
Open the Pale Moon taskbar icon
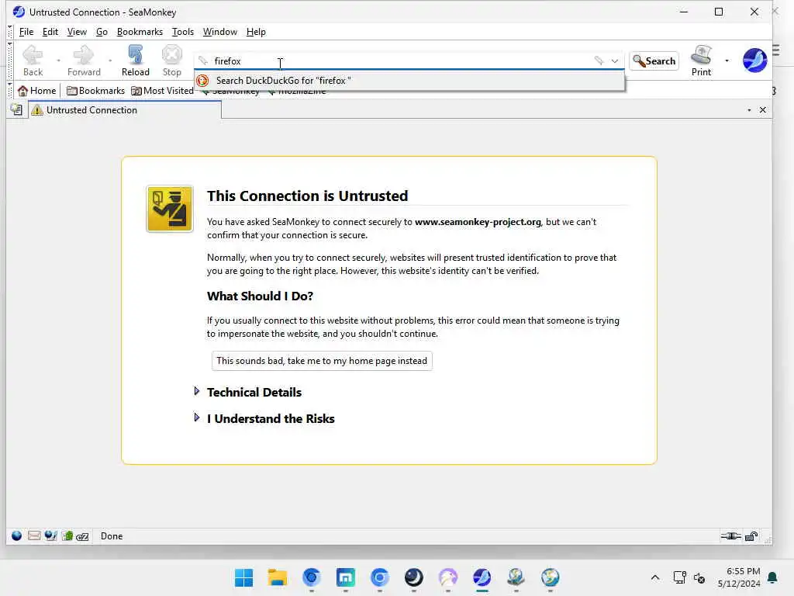(x=414, y=577)
